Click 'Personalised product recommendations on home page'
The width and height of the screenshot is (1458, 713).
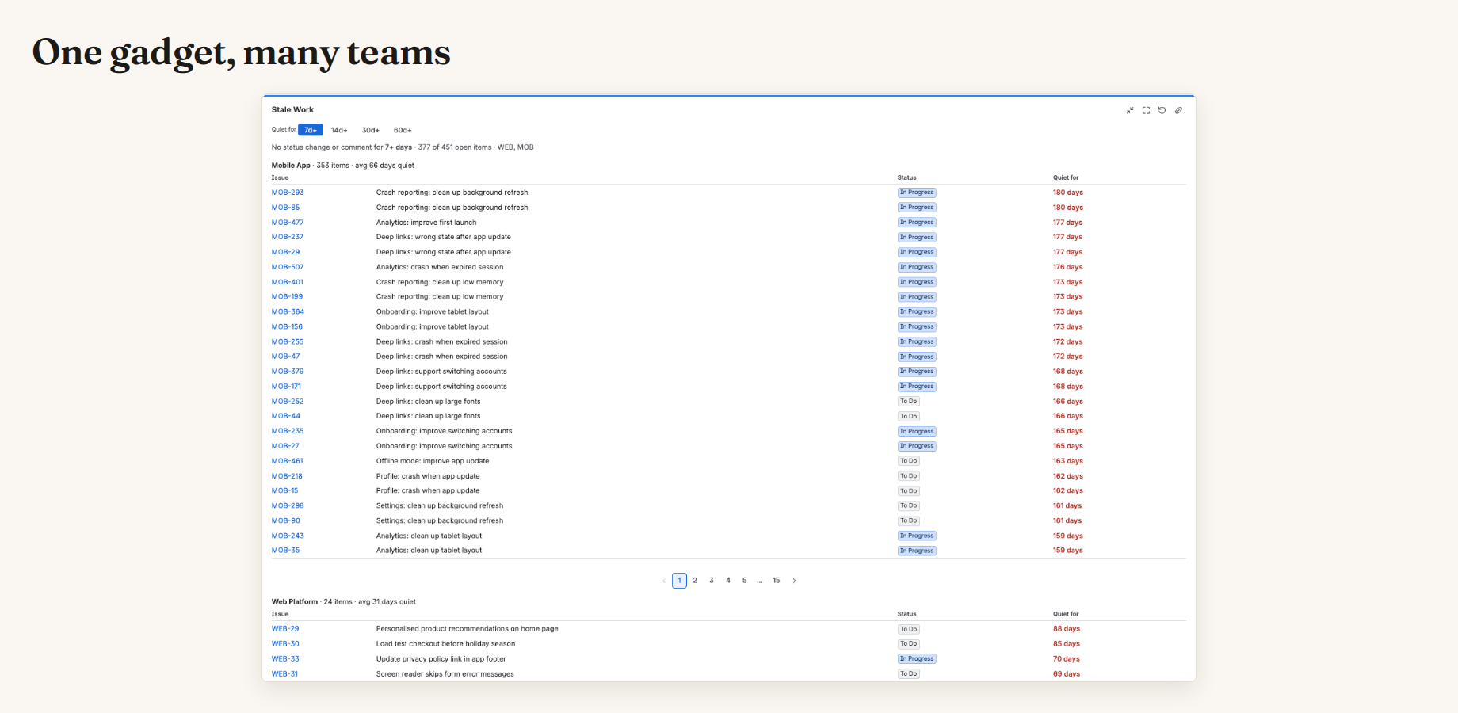click(x=468, y=629)
